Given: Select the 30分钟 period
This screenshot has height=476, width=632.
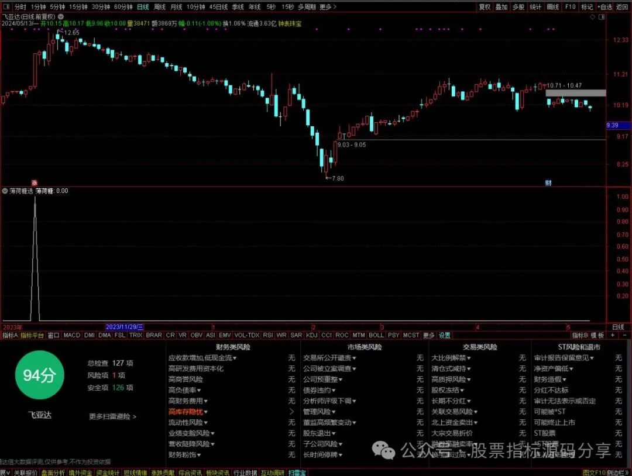Looking at the screenshot, I should click(101, 7).
